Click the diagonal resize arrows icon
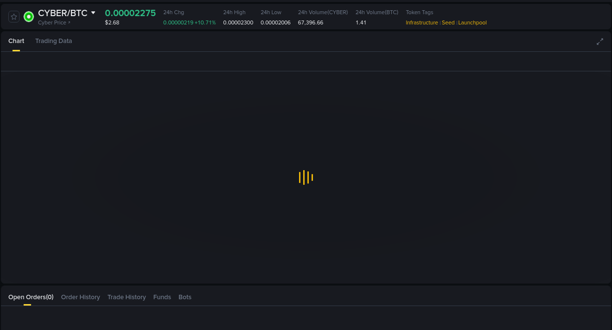The width and height of the screenshot is (612, 330). point(600,42)
